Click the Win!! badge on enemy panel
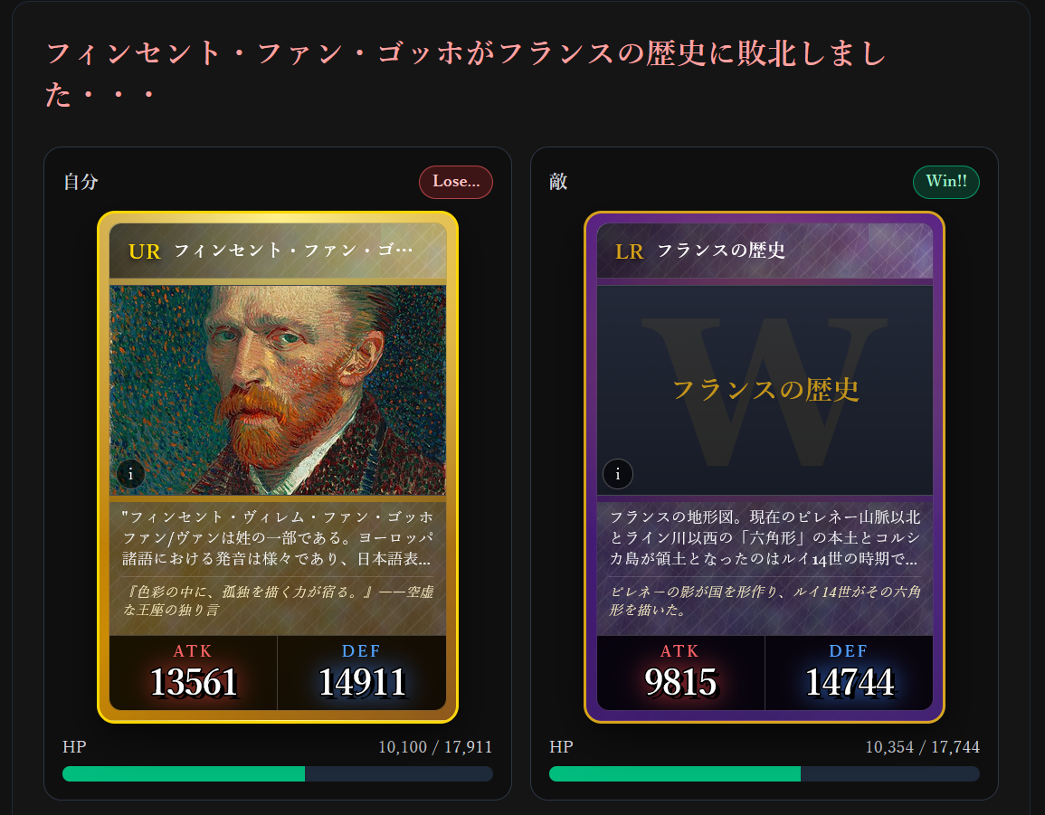Screen dimensions: 1045x815 click(945, 182)
